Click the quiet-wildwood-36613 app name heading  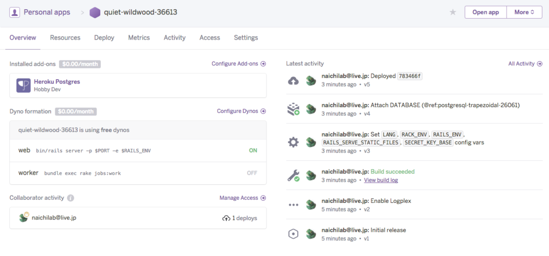coord(140,12)
